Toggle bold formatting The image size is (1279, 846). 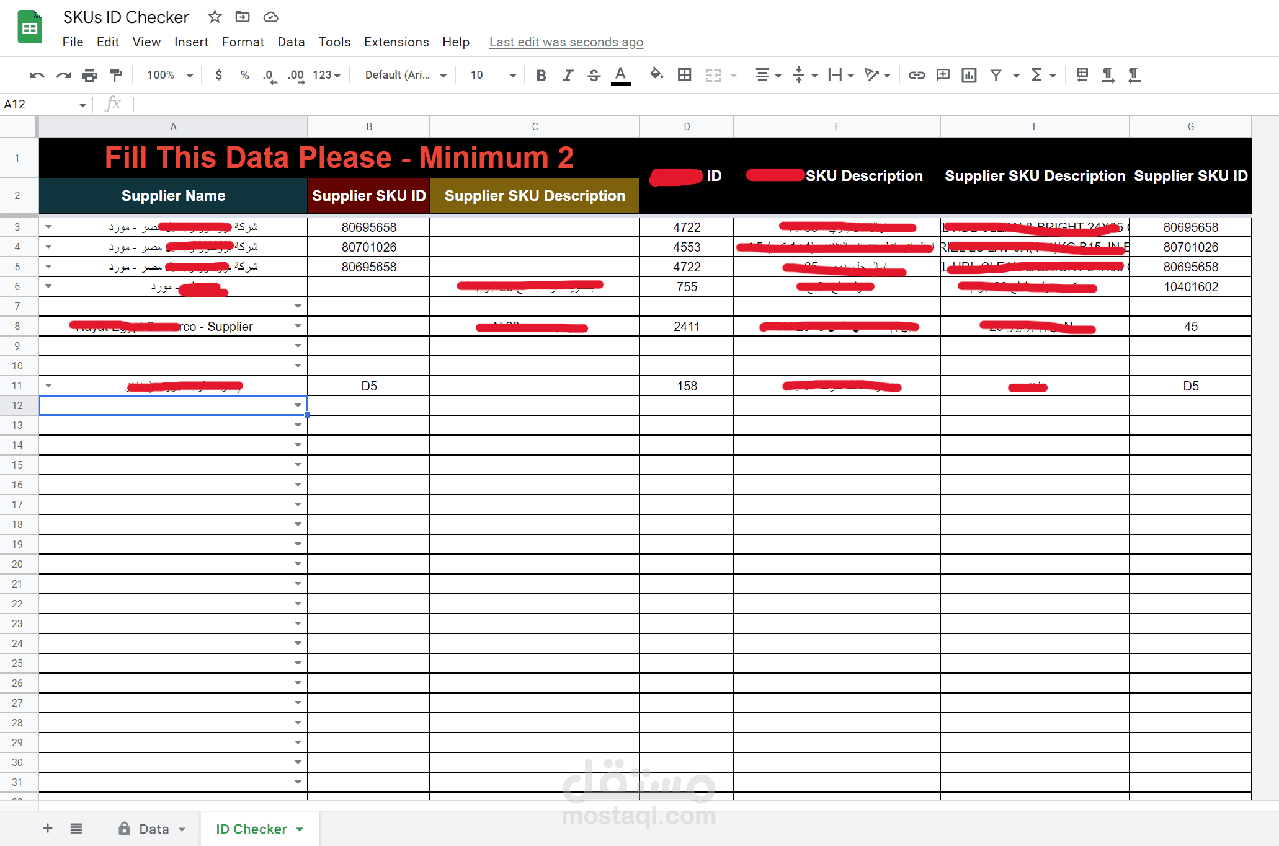coord(540,74)
